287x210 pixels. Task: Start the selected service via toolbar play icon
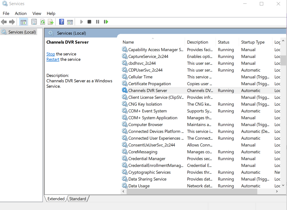tap(81, 22)
